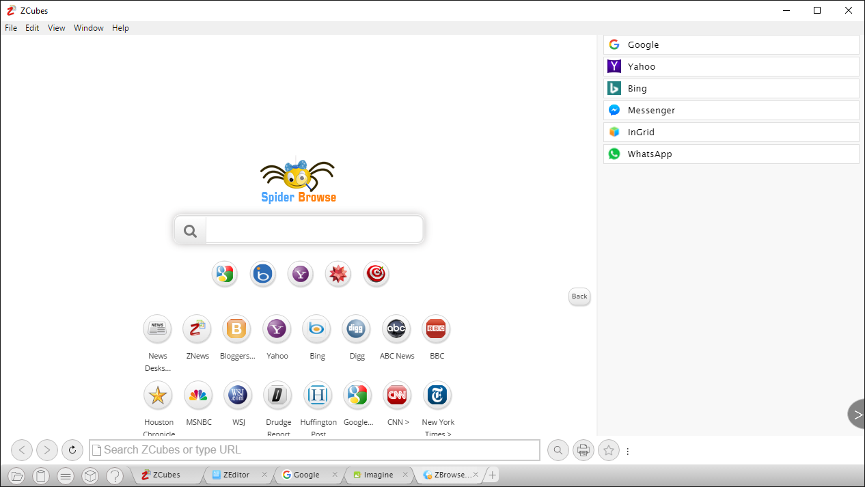Switch to the Google tab
The image size is (865, 487).
coord(306,475)
